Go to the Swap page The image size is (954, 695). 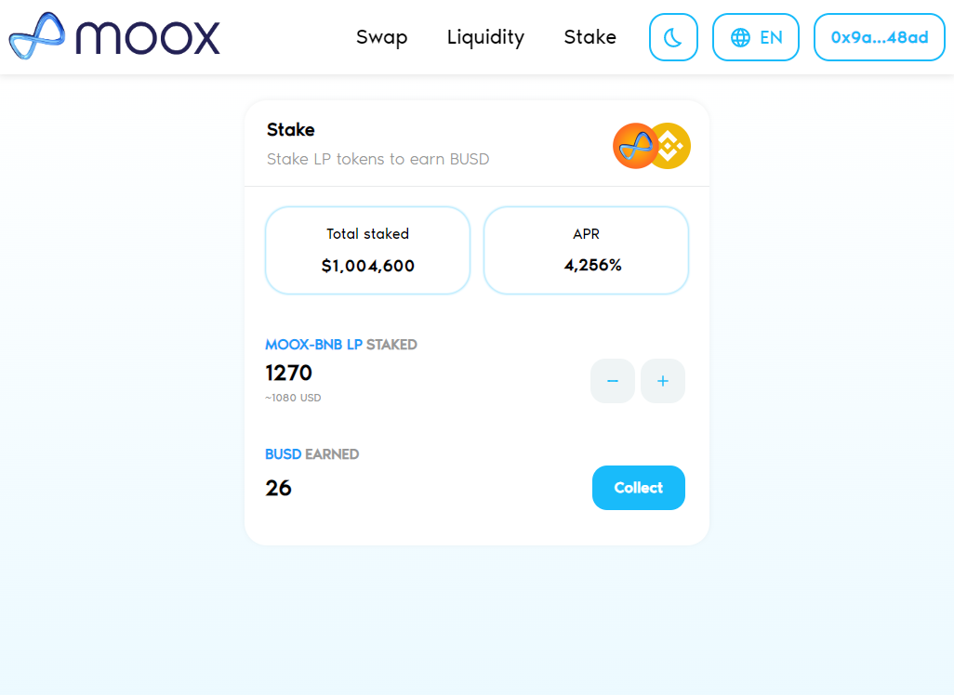pos(381,37)
